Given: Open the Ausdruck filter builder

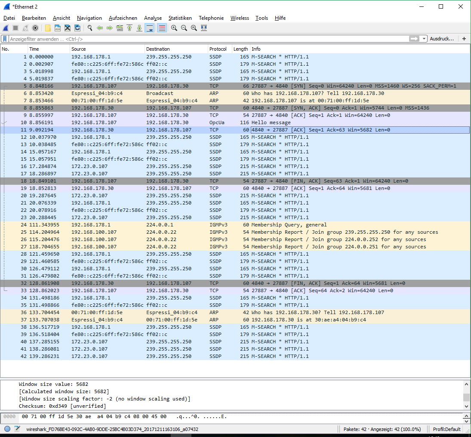Looking at the screenshot, I should (x=442, y=39).
